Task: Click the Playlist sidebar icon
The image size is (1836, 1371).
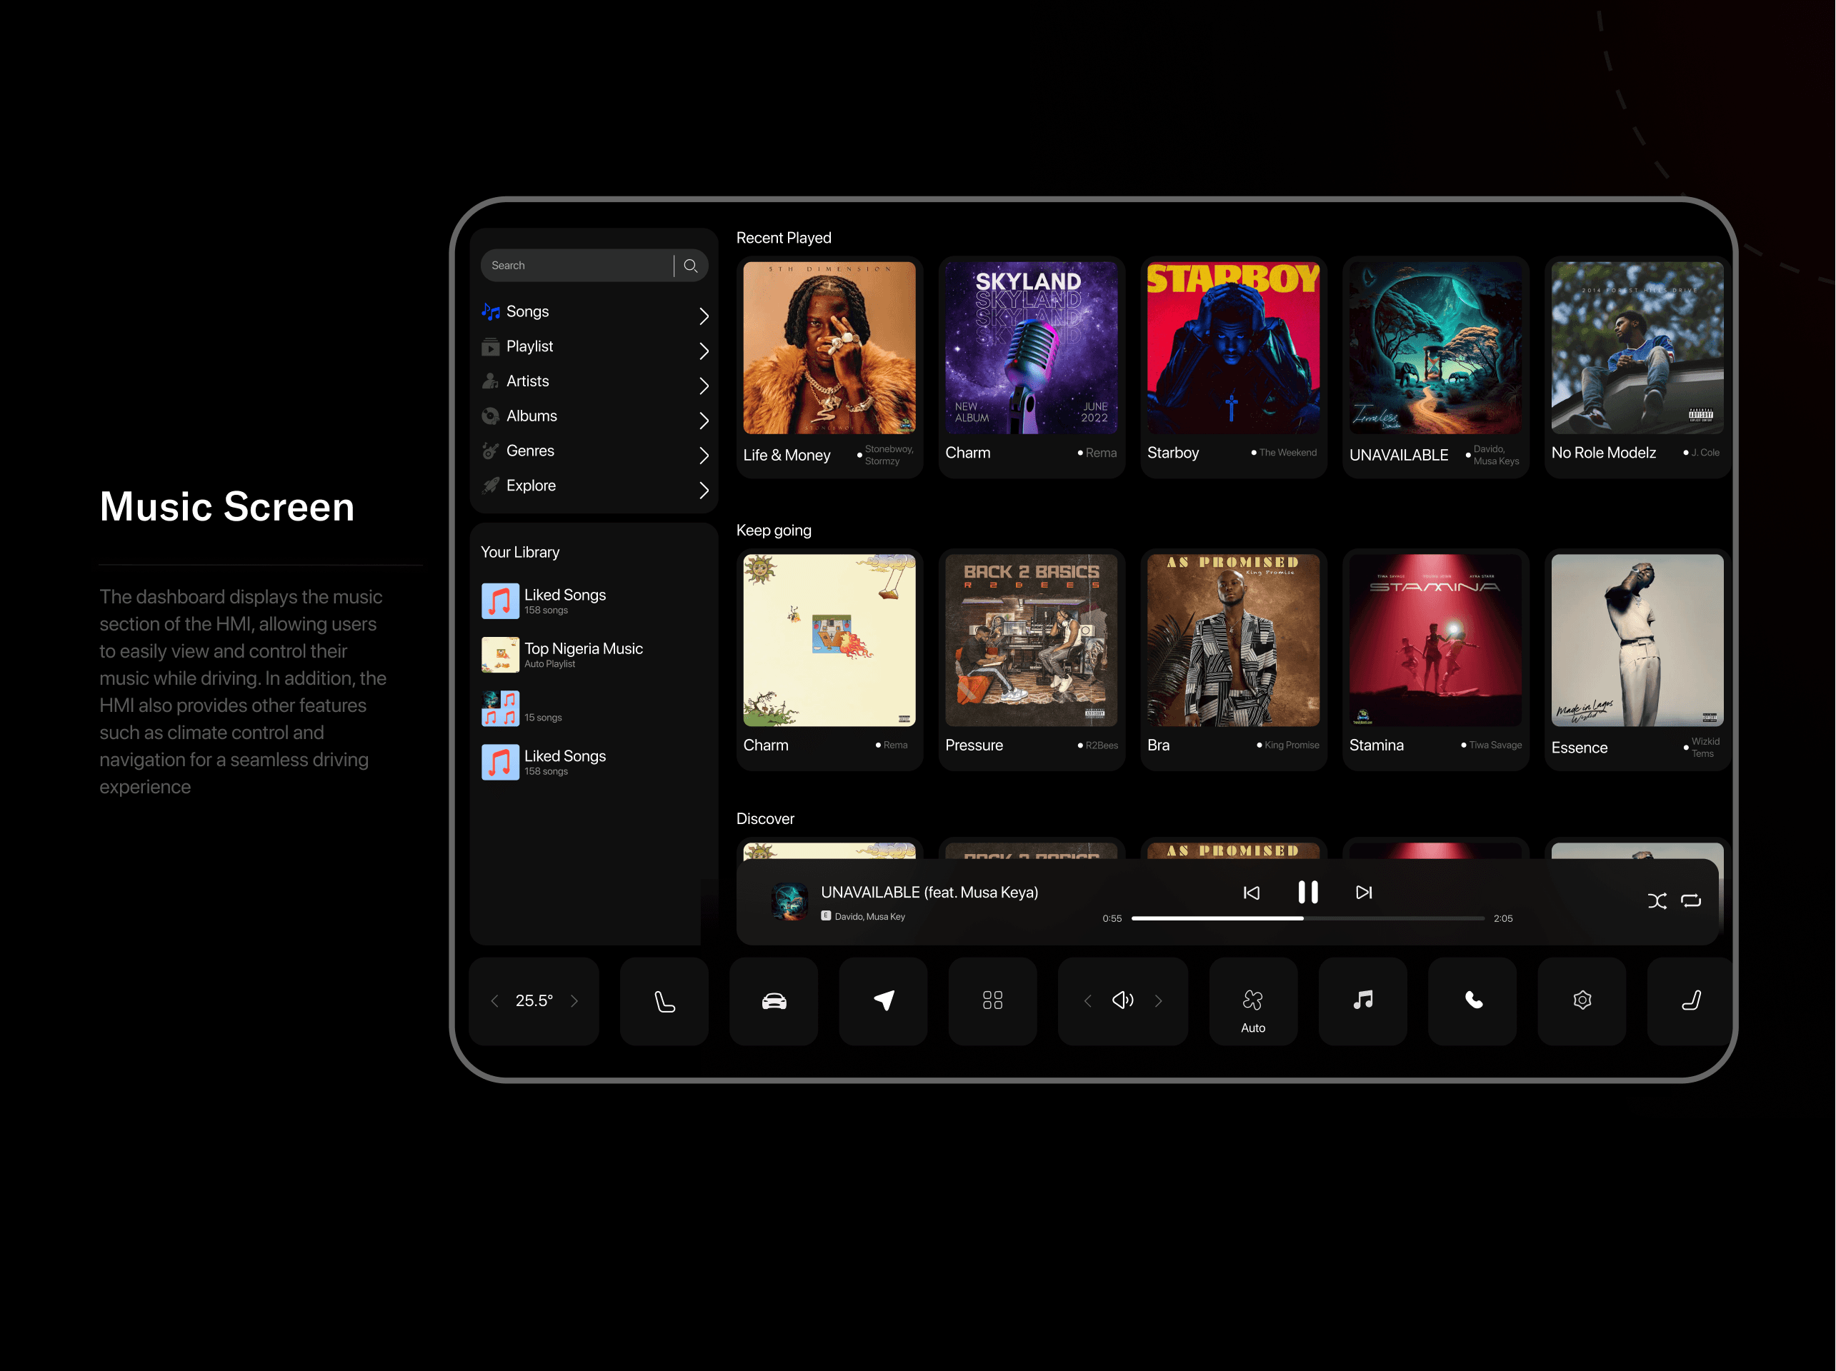Action: (491, 347)
